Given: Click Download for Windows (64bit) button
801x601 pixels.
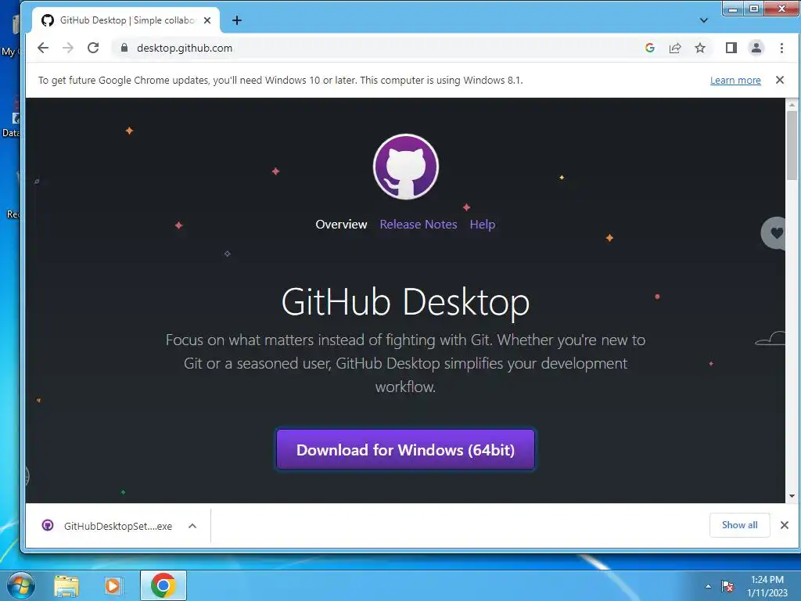Looking at the screenshot, I should (406, 450).
